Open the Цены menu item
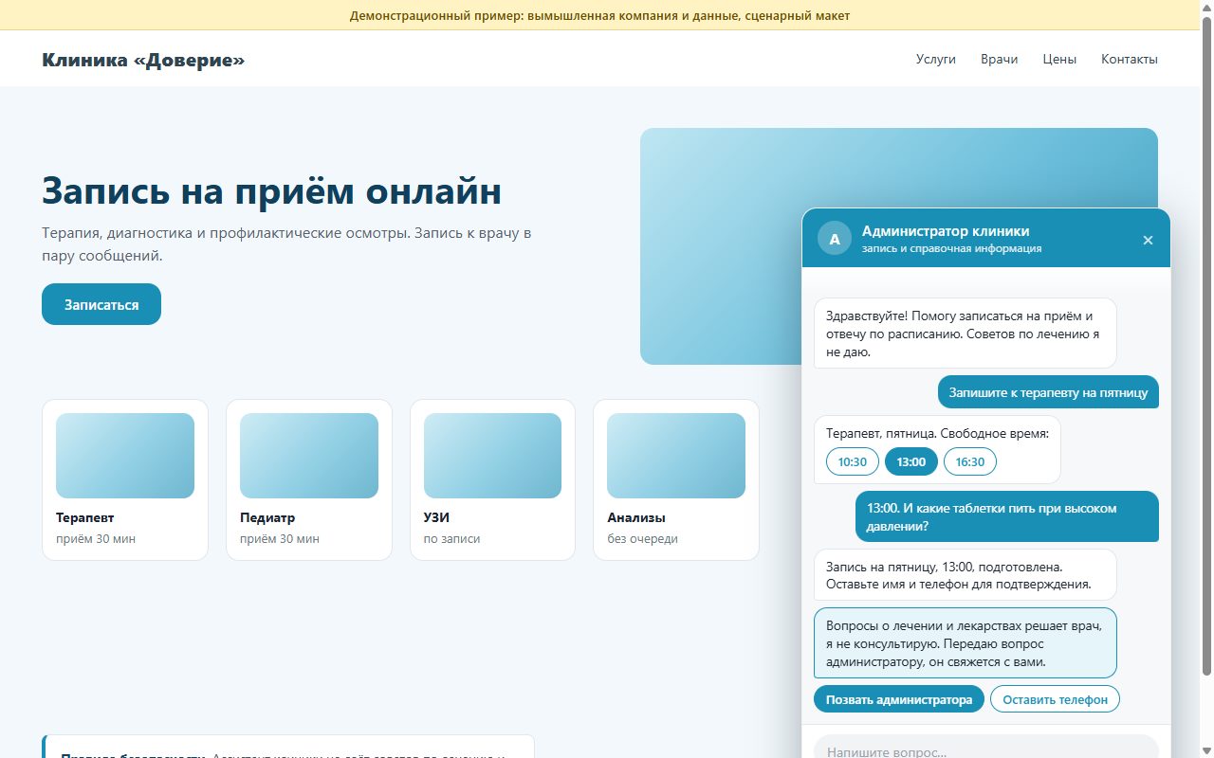1214x758 pixels. pyautogui.click(x=1059, y=59)
